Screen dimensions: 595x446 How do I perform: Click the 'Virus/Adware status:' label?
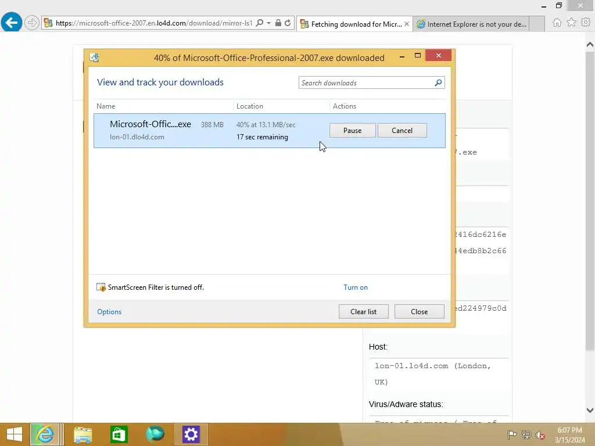pos(406,404)
